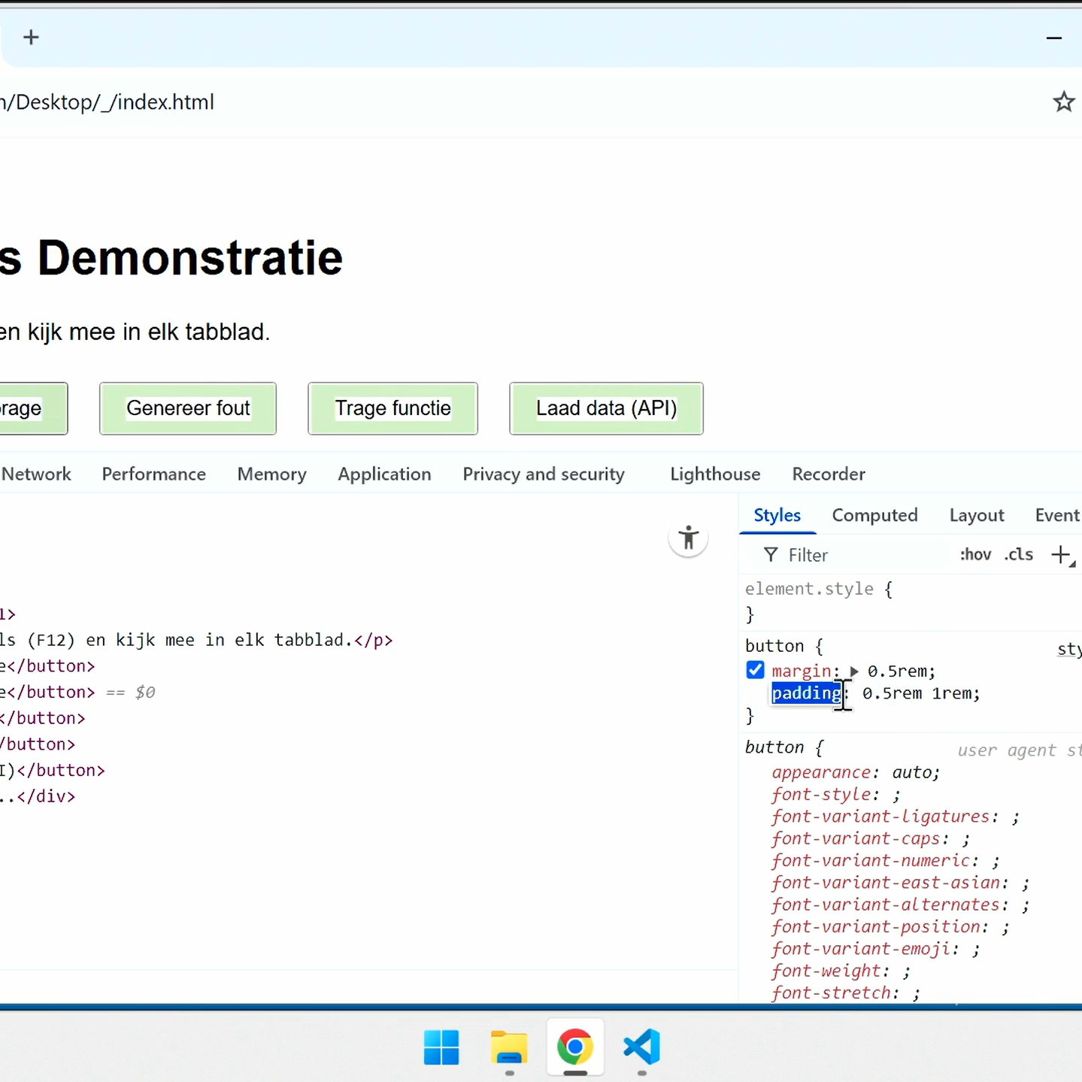Image resolution: width=1082 pixels, height=1082 pixels.
Task: Click the Genereer fout button
Action: 188,408
